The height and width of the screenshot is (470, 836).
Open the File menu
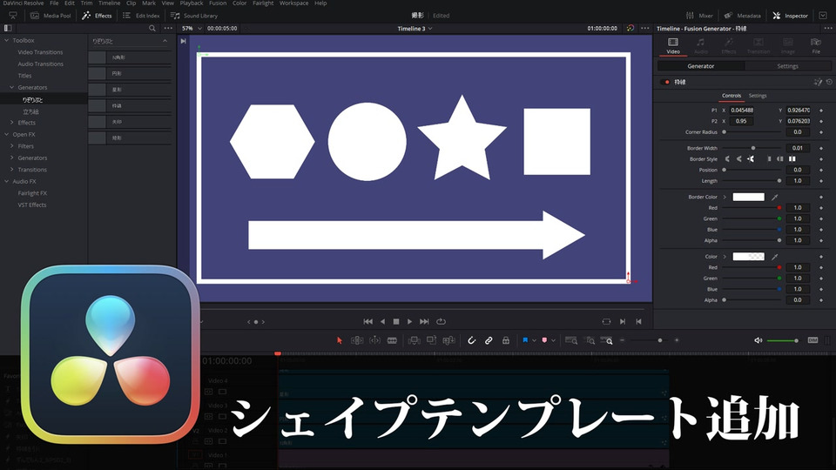(x=54, y=3)
